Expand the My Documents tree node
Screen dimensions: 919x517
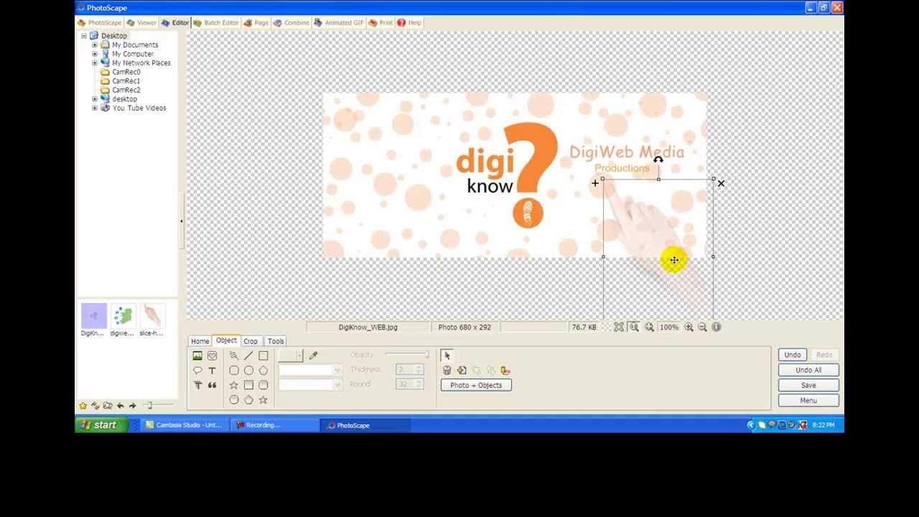pos(95,45)
